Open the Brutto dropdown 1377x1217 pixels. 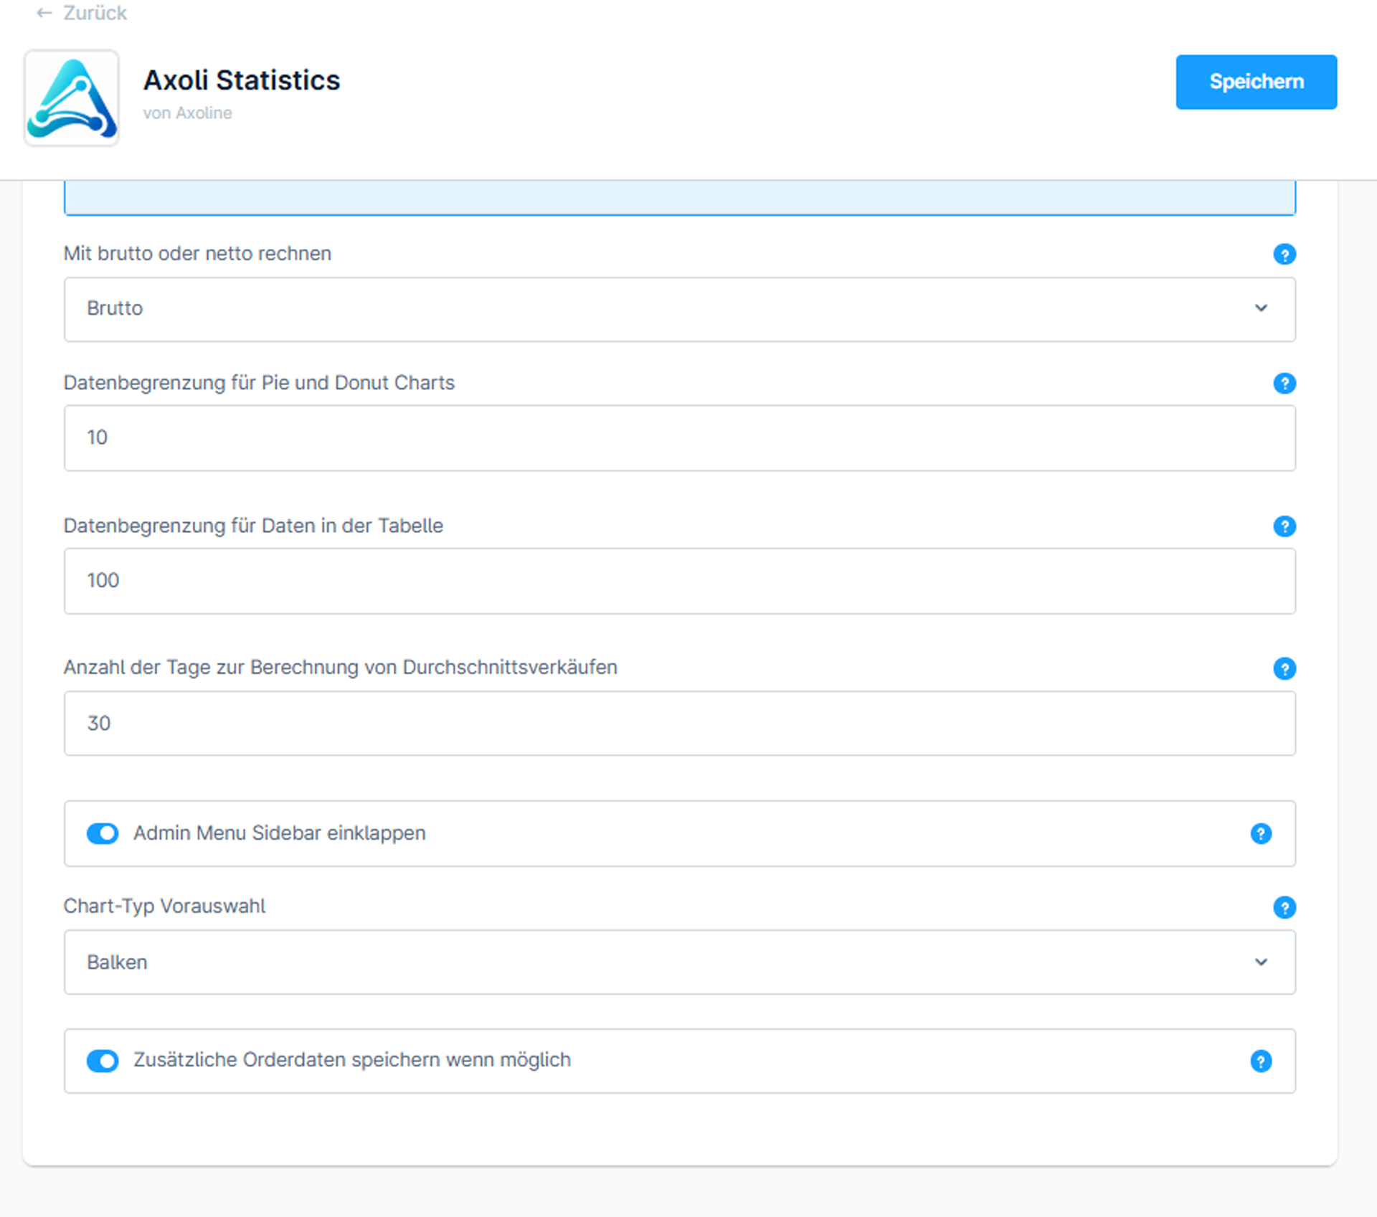point(679,309)
